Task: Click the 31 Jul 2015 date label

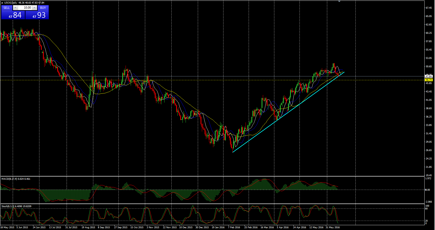Action: 71,227
